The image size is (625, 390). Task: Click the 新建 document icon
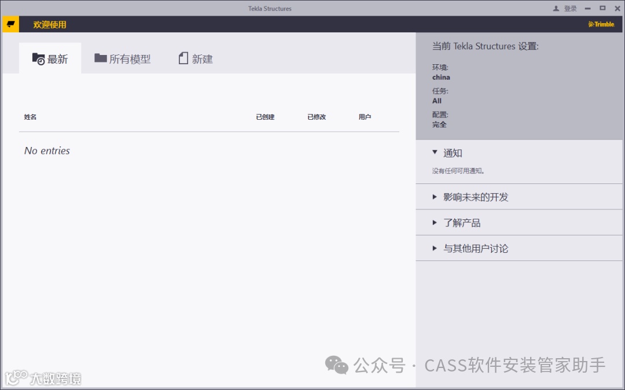pos(183,58)
